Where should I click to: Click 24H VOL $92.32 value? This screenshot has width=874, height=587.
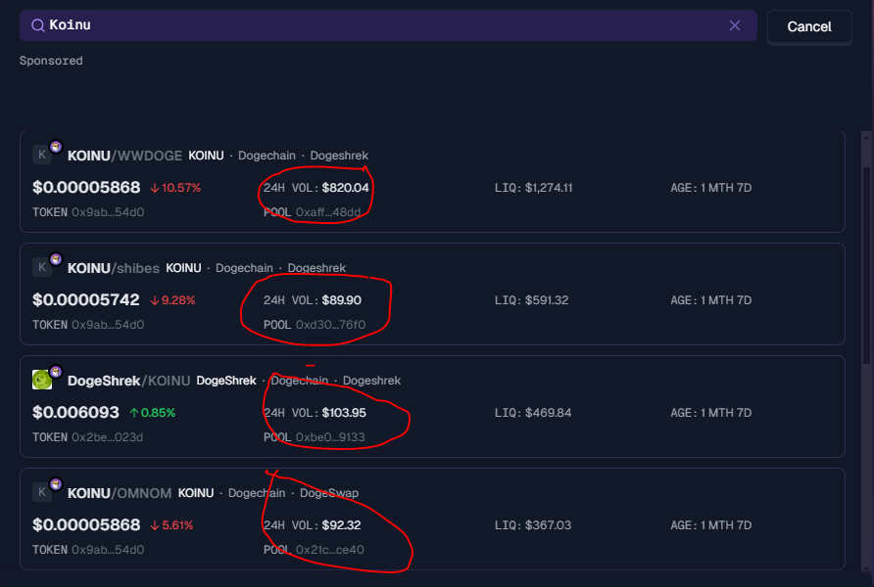(x=341, y=525)
